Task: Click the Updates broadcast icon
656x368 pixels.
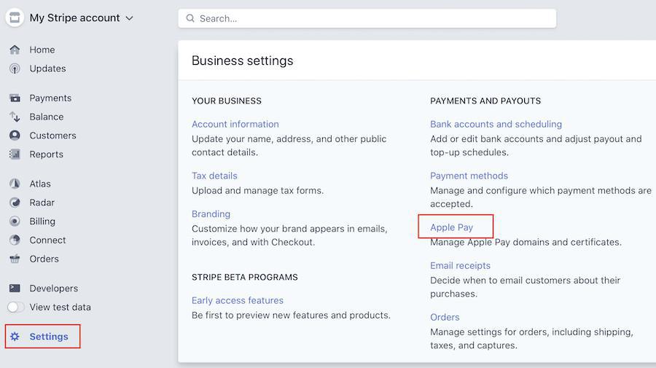Action: click(15, 68)
